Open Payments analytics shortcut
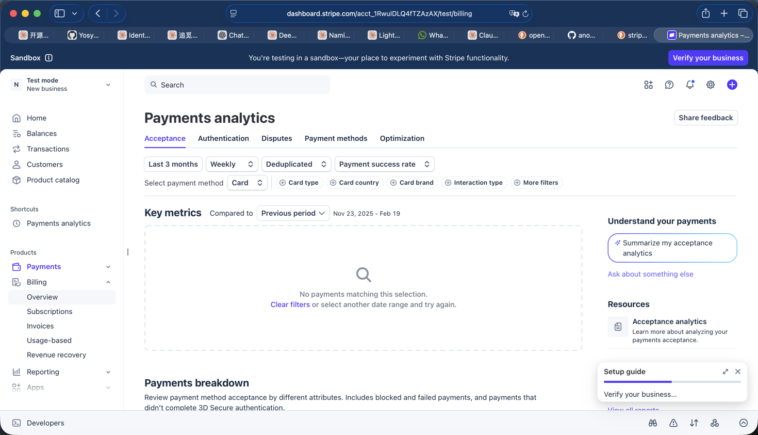 click(58, 223)
